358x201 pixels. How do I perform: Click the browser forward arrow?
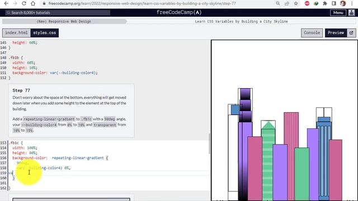click(15, 3)
